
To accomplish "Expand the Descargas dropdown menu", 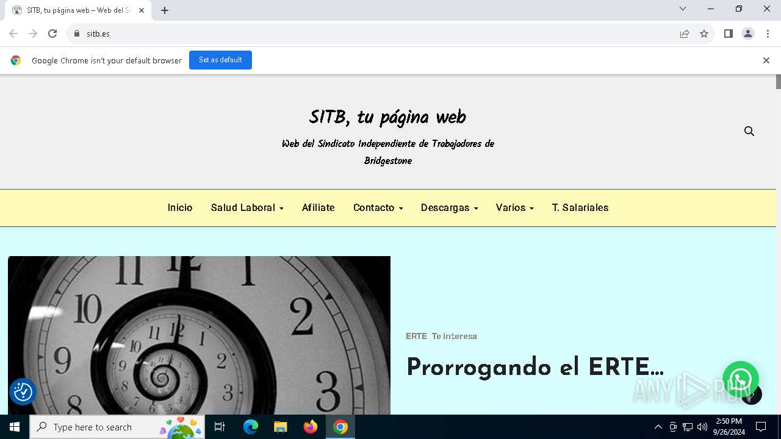I will 450,208.
